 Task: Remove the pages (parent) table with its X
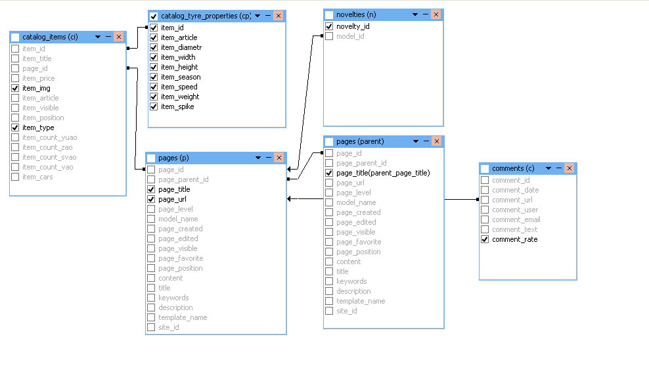[x=437, y=141]
